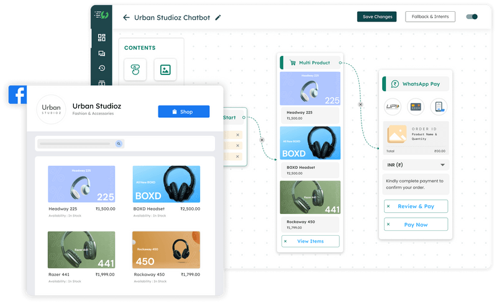Click the pencil icon to rename chatbot
497x304 pixels.
coord(218,17)
